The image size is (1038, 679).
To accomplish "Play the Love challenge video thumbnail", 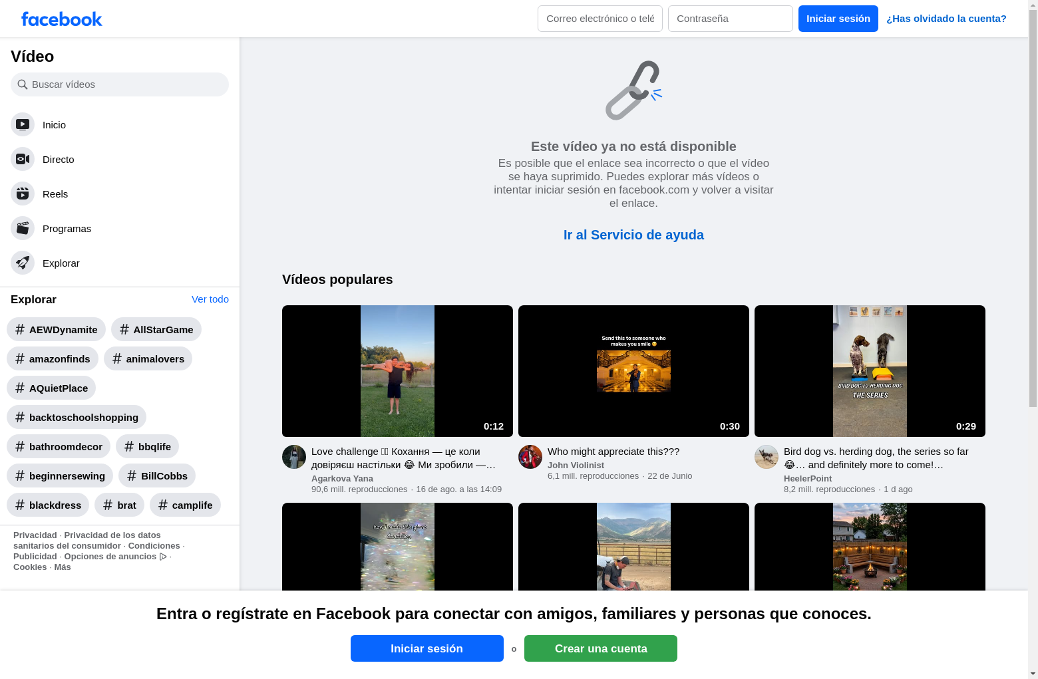I will pos(397,371).
